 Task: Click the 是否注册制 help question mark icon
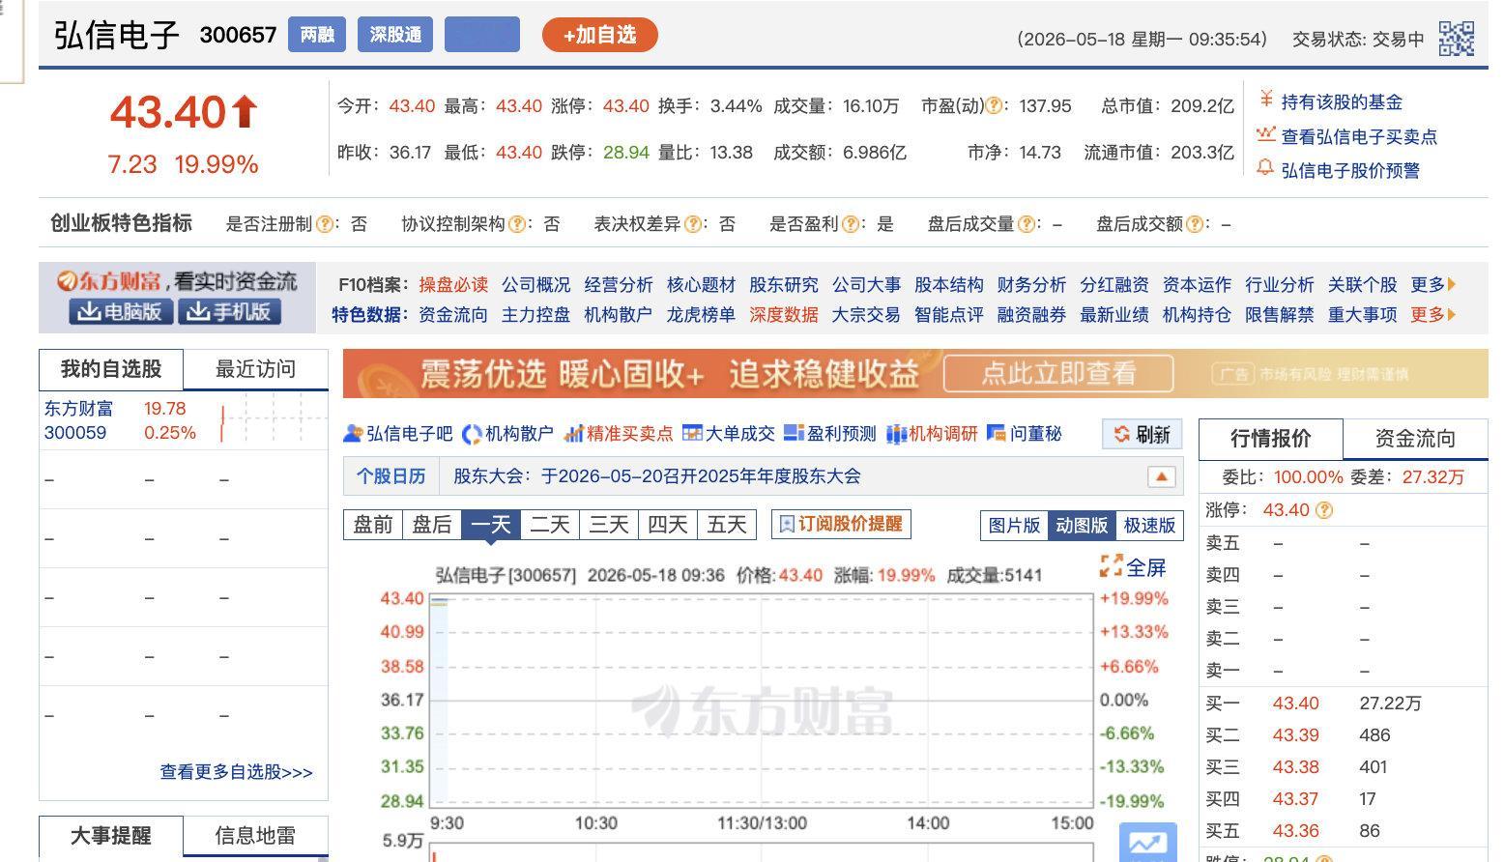(x=325, y=224)
